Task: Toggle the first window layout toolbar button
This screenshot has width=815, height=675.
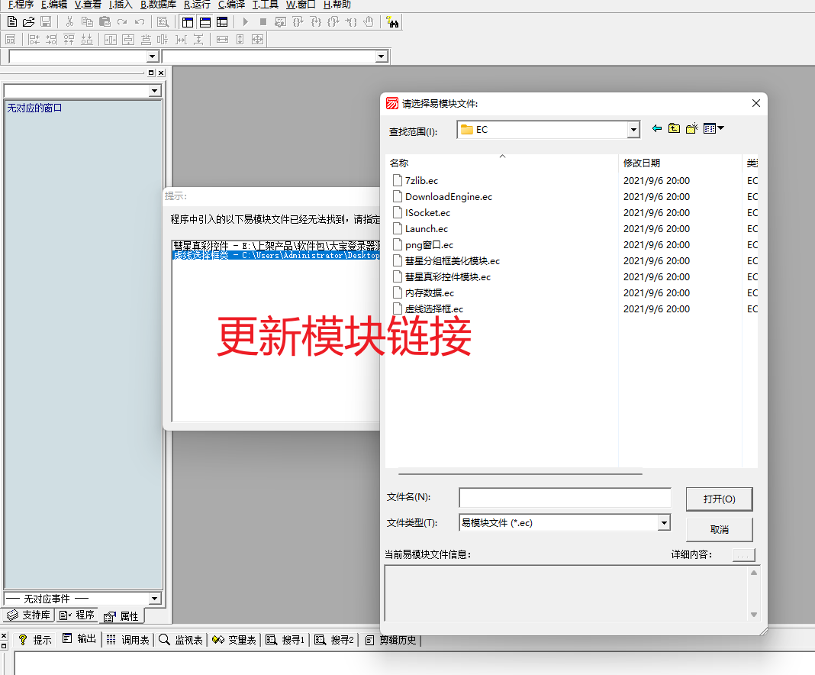Action: [188, 22]
